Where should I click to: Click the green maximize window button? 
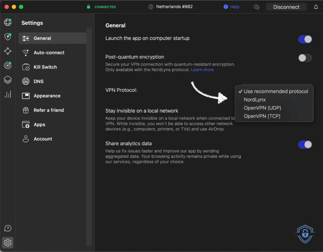[x=21, y=7]
